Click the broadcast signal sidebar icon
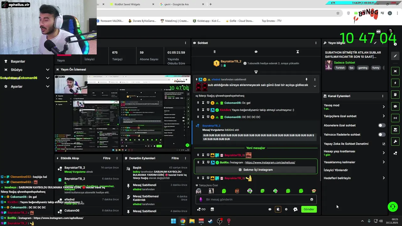The image size is (402, 226). 395,118
